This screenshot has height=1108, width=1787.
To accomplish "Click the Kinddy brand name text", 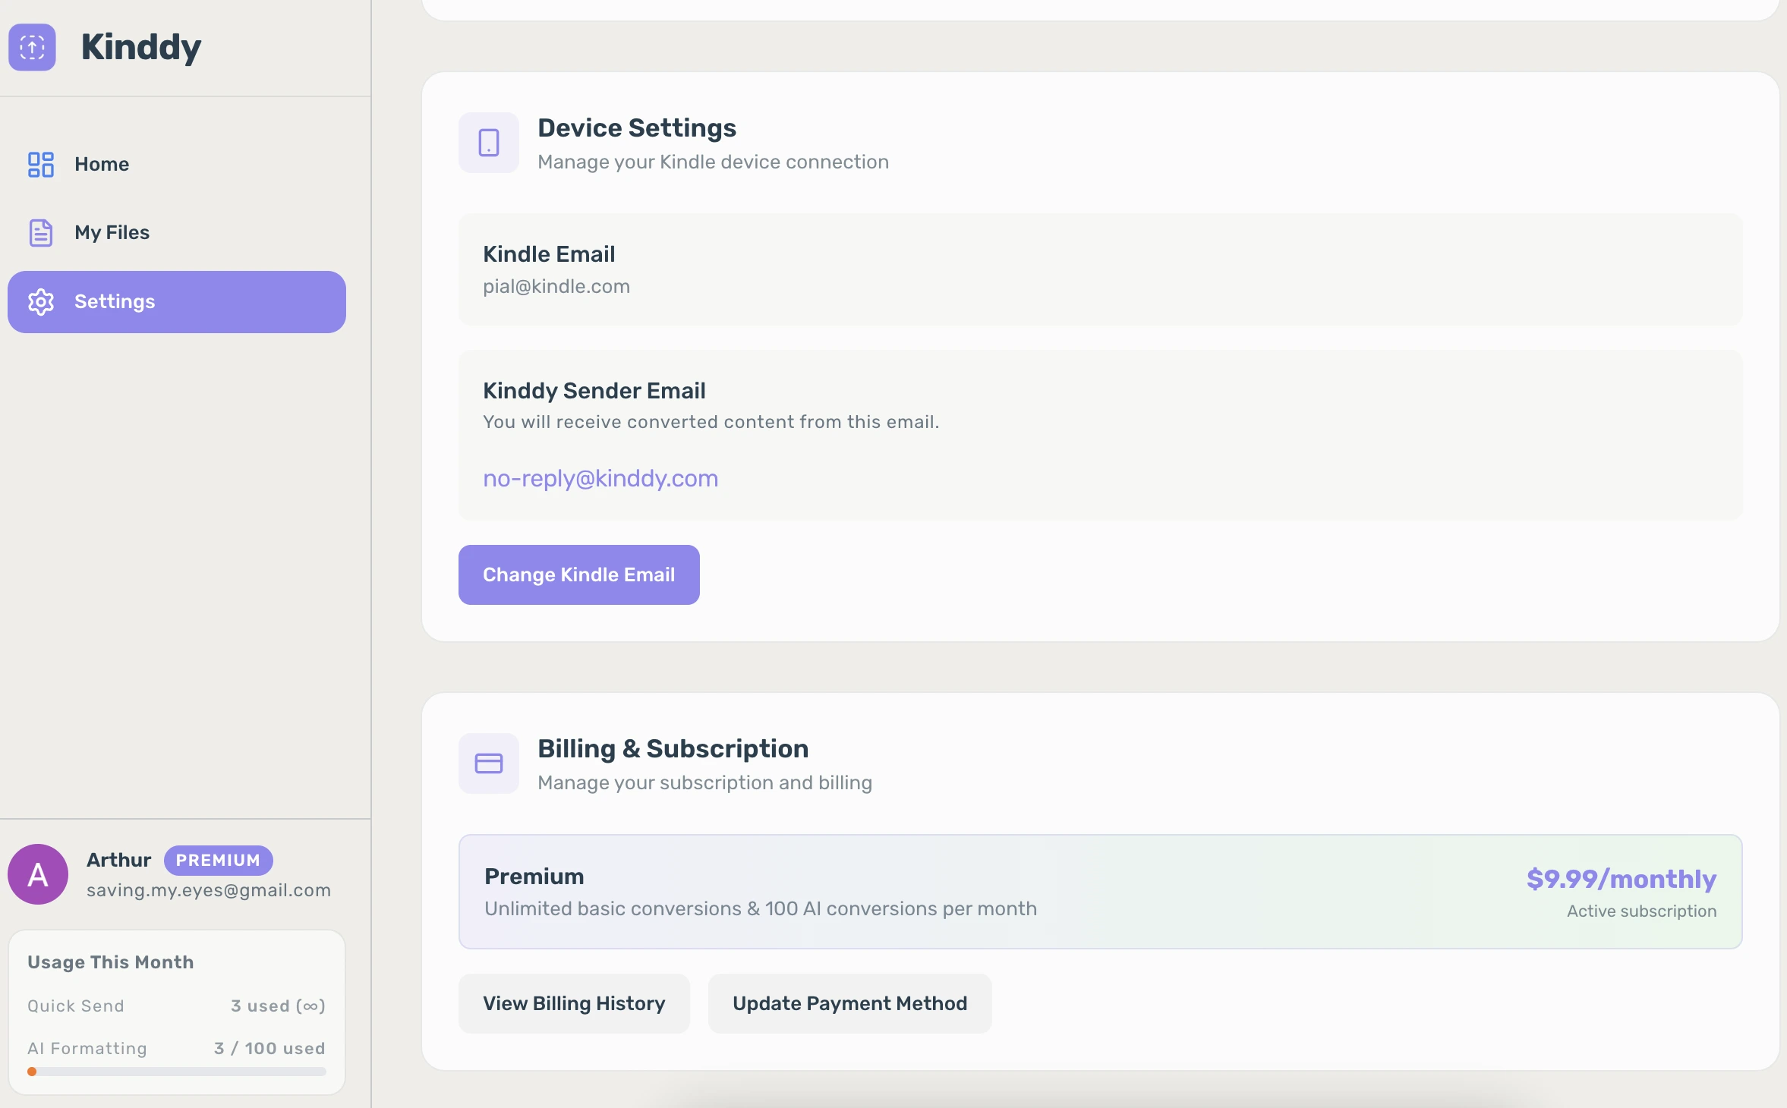I will pyautogui.click(x=141, y=47).
